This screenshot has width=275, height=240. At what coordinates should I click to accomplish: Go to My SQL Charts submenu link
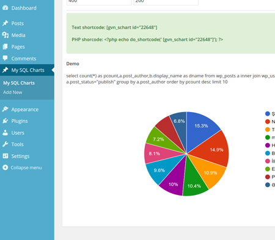(19, 83)
